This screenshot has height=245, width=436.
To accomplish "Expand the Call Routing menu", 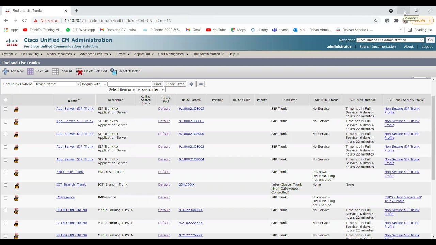I will pyautogui.click(x=32, y=54).
